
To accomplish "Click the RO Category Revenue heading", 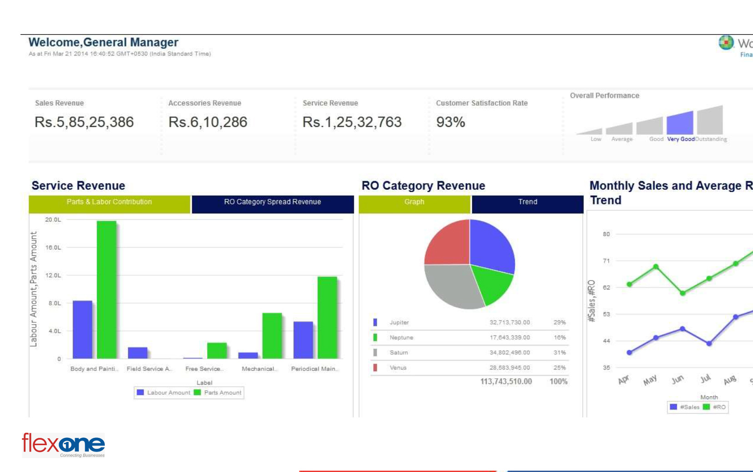I will coord(423,186).
